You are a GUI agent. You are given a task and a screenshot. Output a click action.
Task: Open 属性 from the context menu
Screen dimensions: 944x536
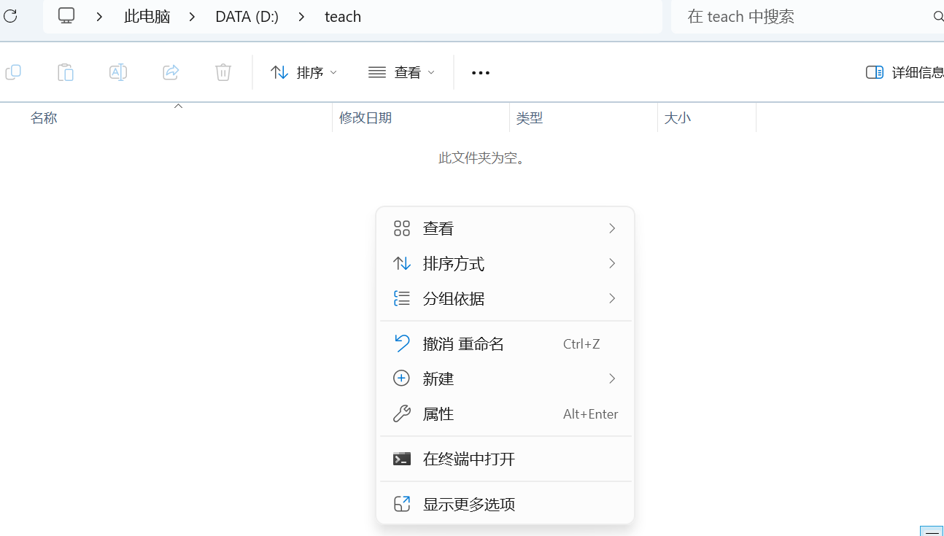tap(438, 413)
